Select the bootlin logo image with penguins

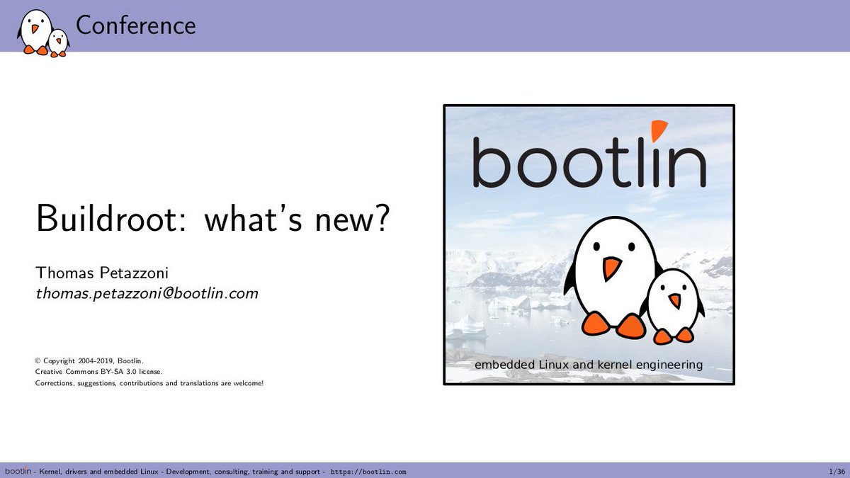click(589, 245)
